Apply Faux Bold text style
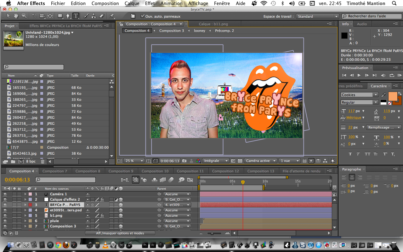The width and height of the screenshot is (403, 252). coord(350,154)
